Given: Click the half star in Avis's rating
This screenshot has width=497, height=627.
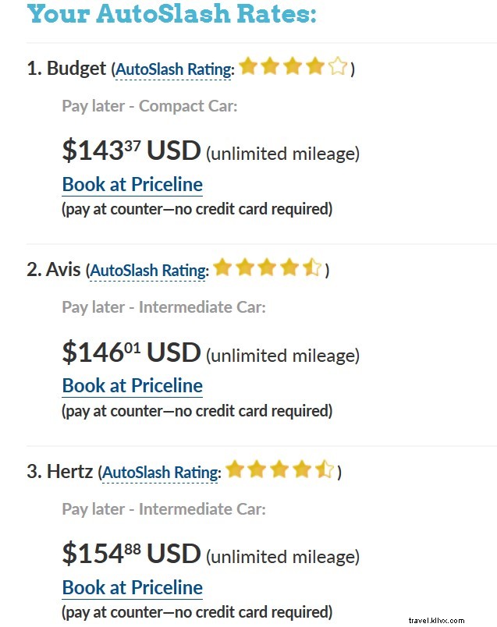Looking at the screenshot, I should [311, 267].
